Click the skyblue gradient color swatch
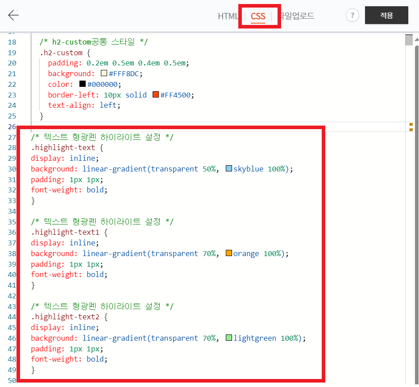Screen dimensions: 419x387 (x=228, y=168)
